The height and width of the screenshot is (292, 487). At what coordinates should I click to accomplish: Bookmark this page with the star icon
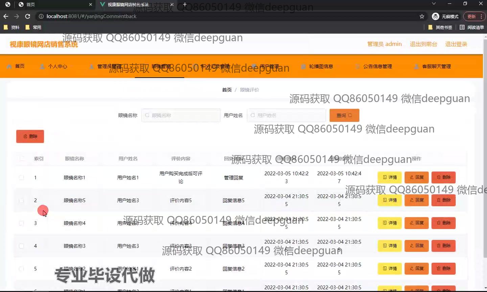click(x=422, y=16)
